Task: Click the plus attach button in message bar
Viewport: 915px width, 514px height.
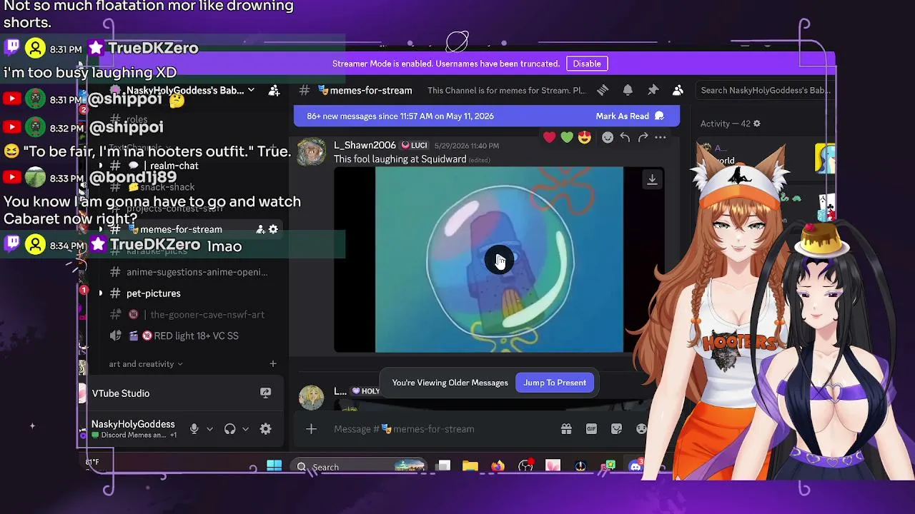Action: coord(311,429)
